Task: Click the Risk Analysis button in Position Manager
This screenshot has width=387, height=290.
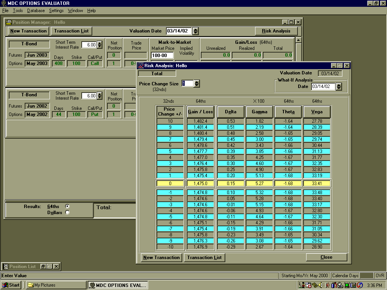Action: click(x=276, y=31)
